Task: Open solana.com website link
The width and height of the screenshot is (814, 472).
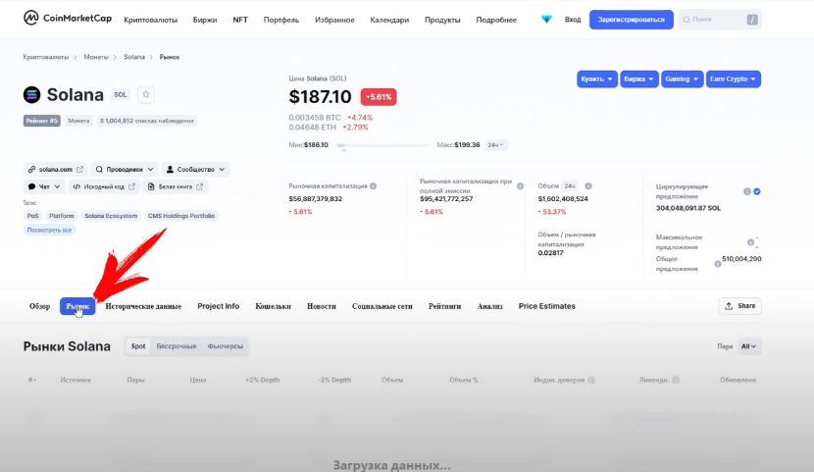Action: (x=56, y=170)
